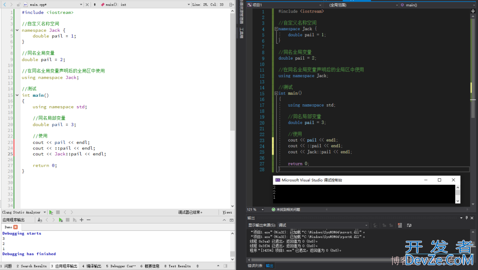
Task: Open Visual Studio output window options dropdown
Action: pyautogui.click(x=461, y=218)
